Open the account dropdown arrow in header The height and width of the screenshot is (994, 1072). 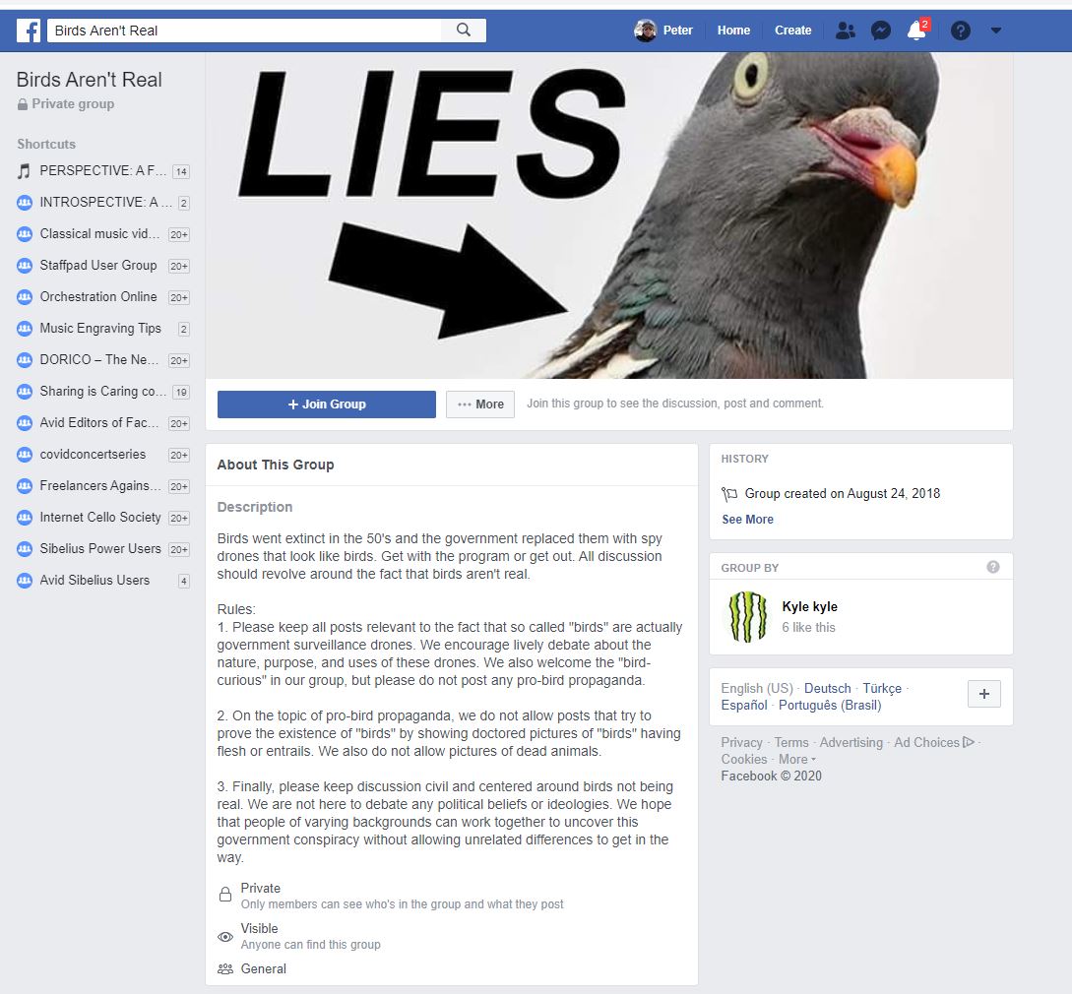[x=995, y=31]
